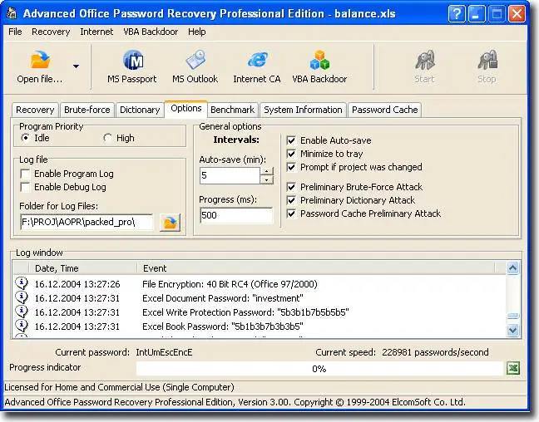Click the Event column header
Viewport: 539px width, 422px height.
coord(316,268)
